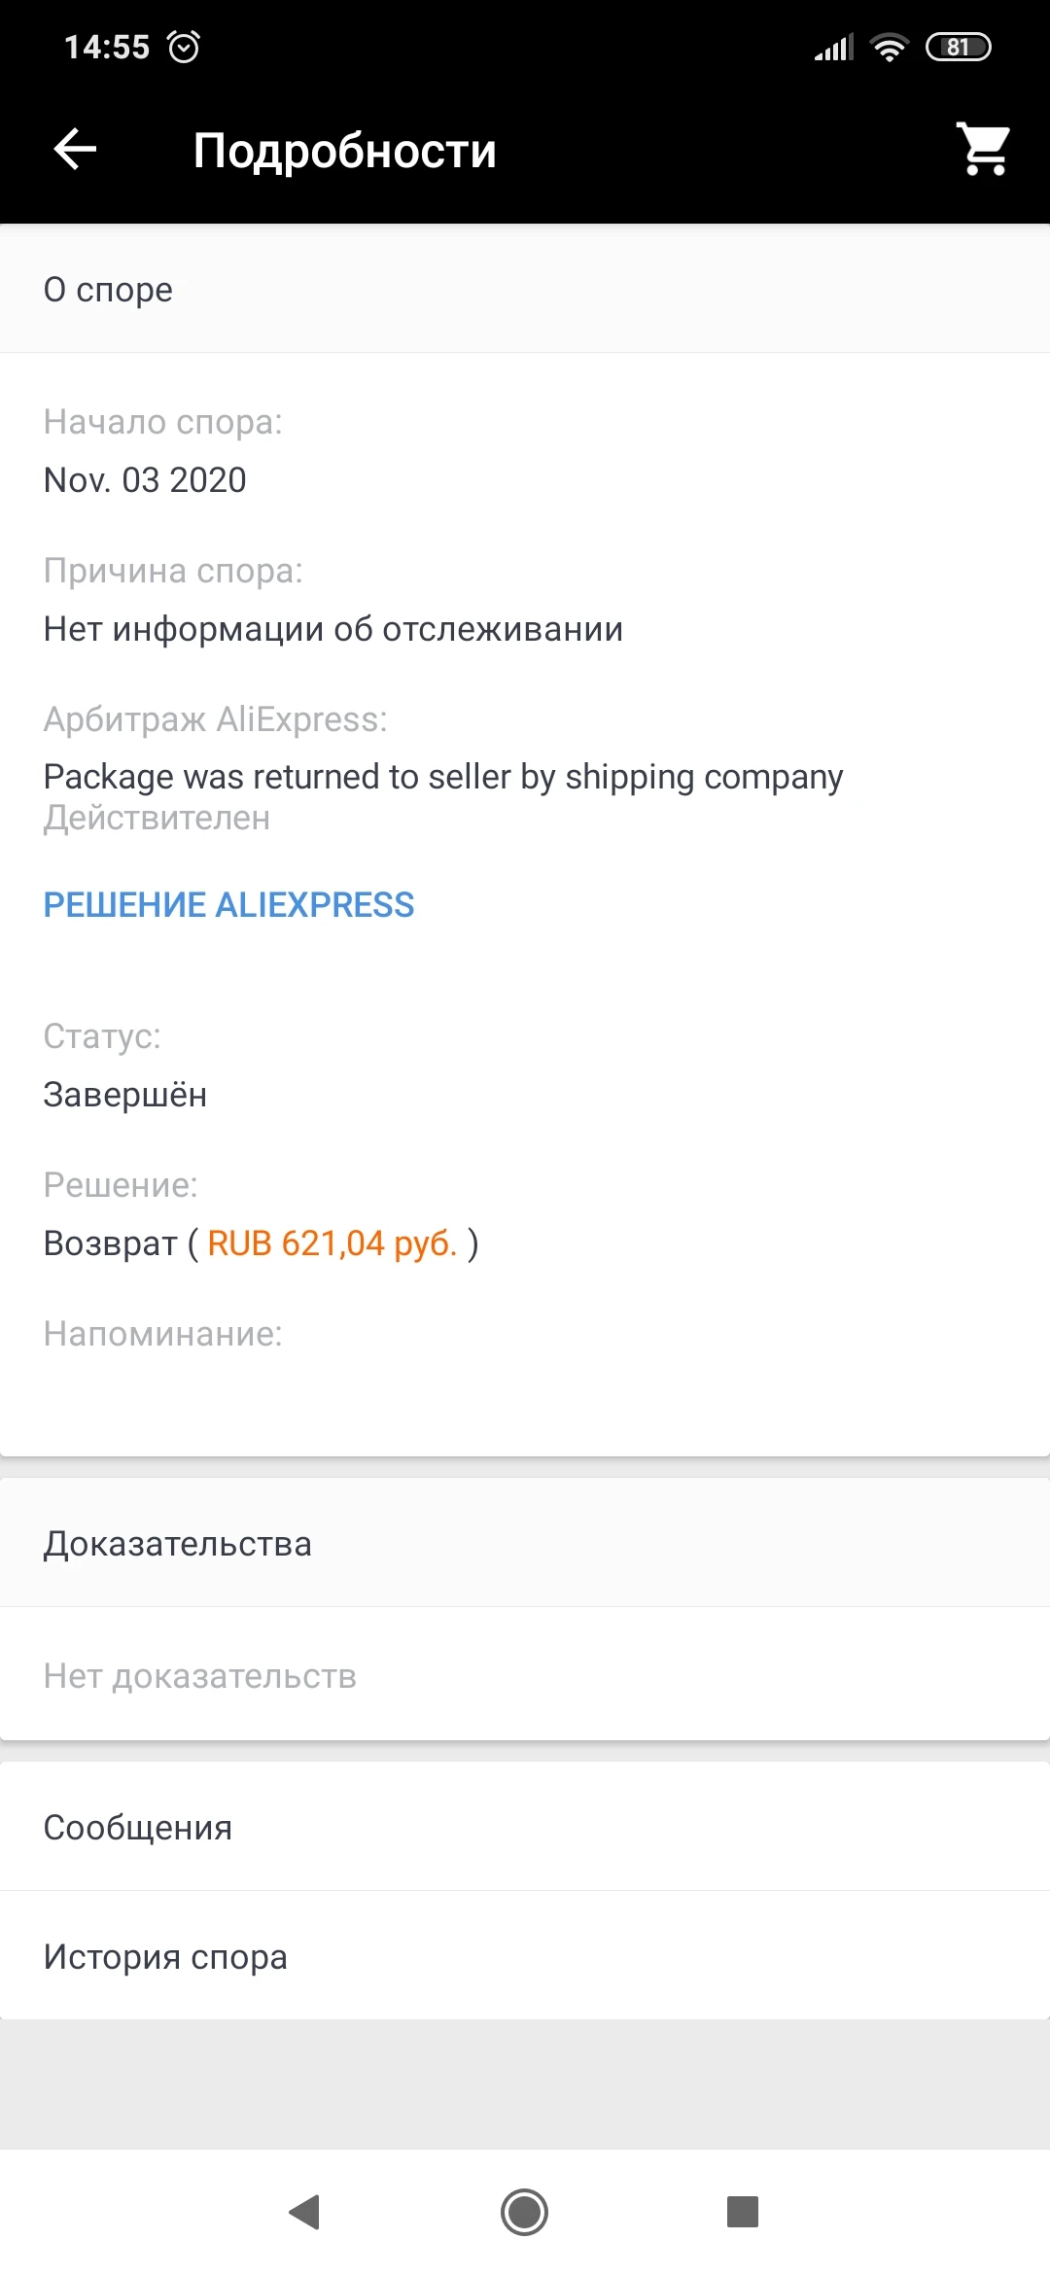This screenshot has height=2275, width=1050.
Task: Tap the Доказательства section header
Action: coord(177,1544)
